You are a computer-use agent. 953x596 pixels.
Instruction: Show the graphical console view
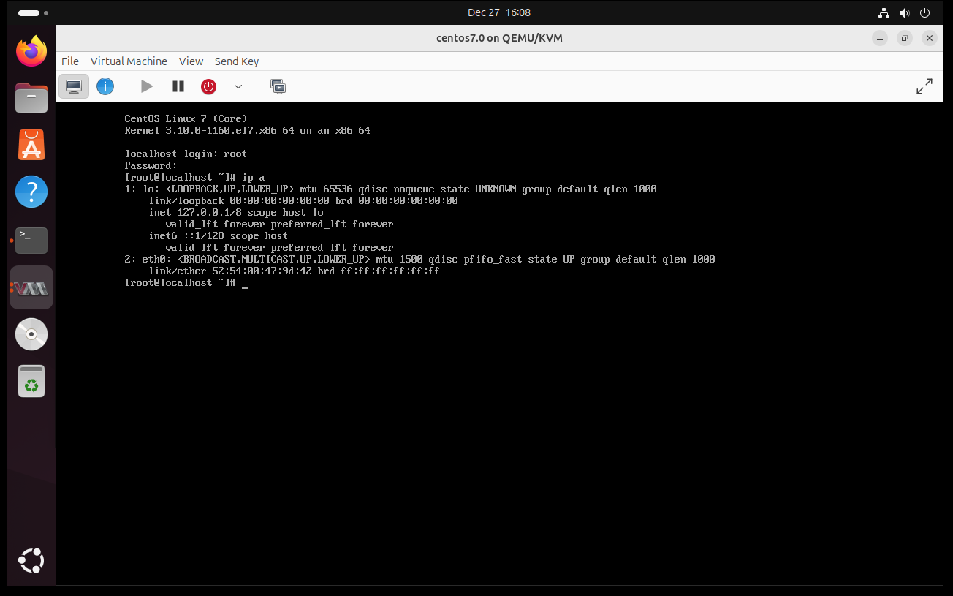(x=74, y=86)
